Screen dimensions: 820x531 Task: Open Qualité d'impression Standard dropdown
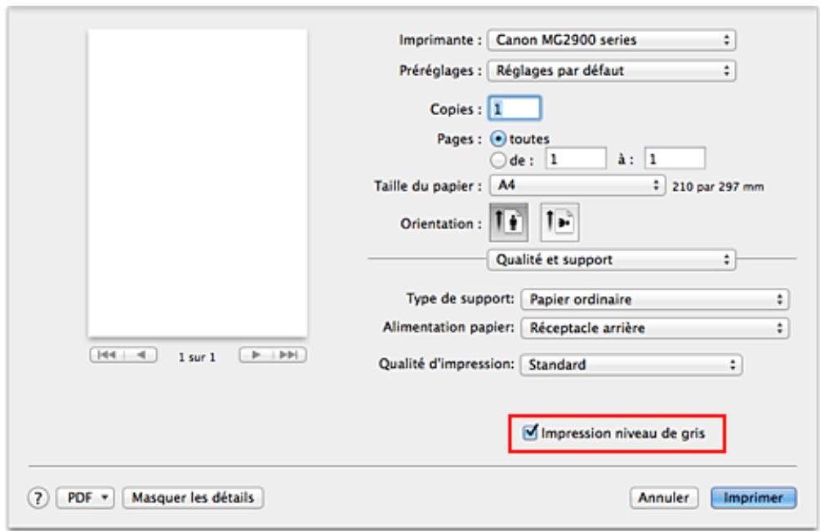631,365
